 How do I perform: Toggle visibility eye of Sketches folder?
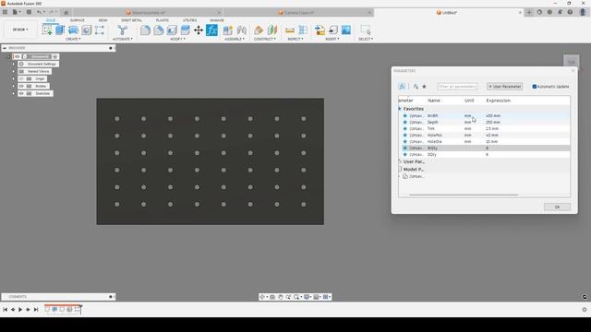click(21, 93)
